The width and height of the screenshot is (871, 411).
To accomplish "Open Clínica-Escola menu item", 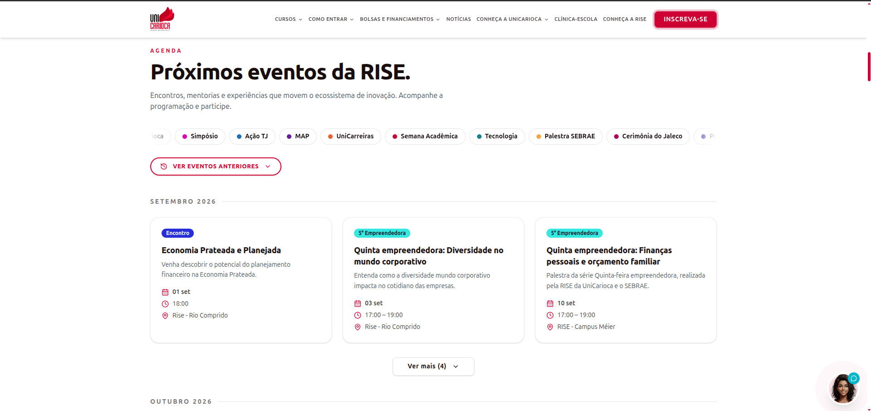I will pos(576,19).
